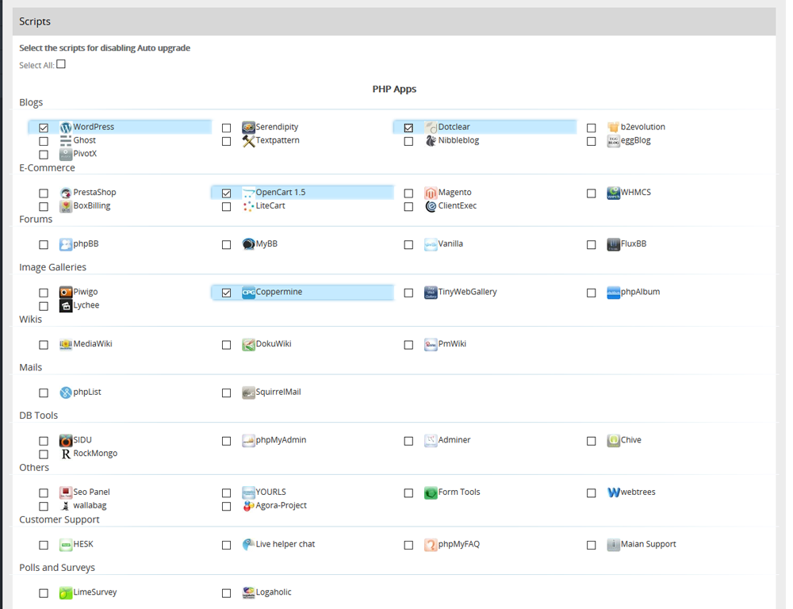Click the Piwigo gallery icon
Image resolution: width=793 pixels, height=609 pixels.
tap(66, 293)
